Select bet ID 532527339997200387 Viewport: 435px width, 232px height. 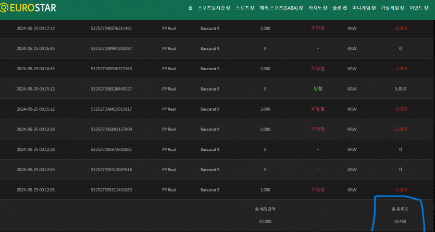[111, 48]
